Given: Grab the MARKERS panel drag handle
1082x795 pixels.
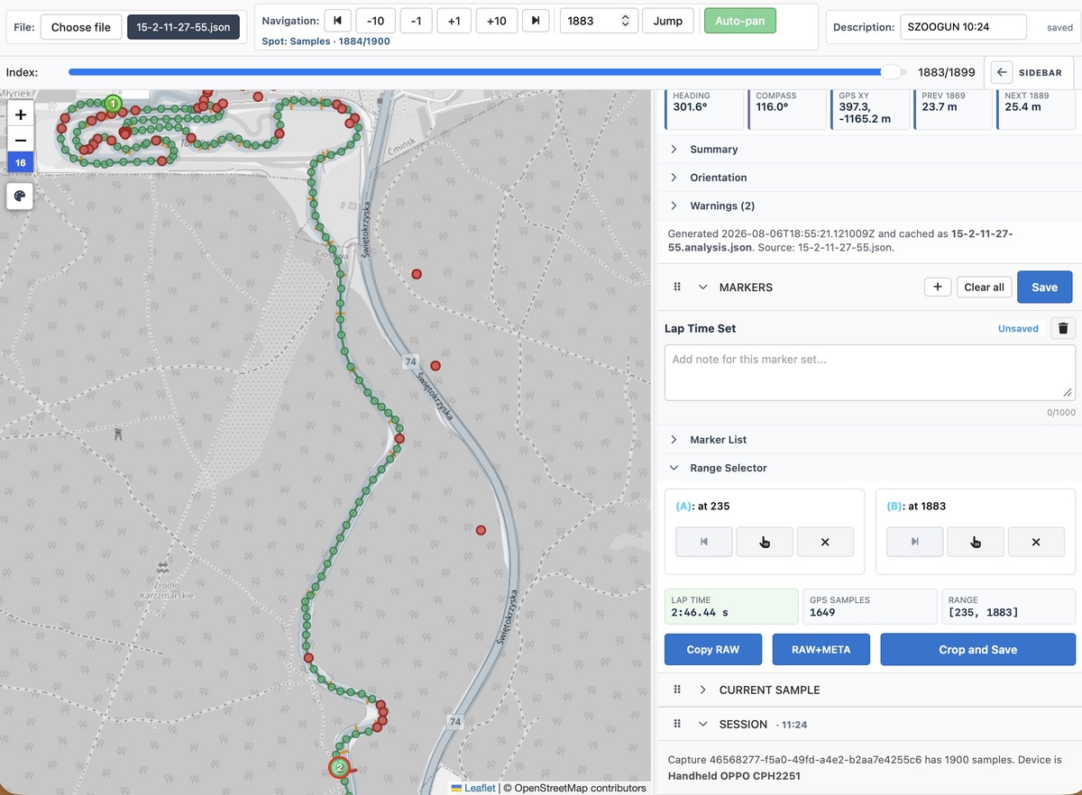Looking at the screenshot, I should 677,288.
